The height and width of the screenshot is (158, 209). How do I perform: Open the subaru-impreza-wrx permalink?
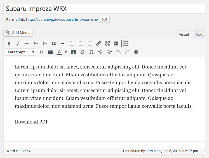click(62, 20)
